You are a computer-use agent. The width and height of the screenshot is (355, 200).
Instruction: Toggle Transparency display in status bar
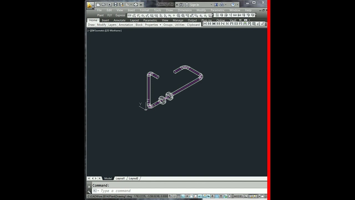click(217, 196)
